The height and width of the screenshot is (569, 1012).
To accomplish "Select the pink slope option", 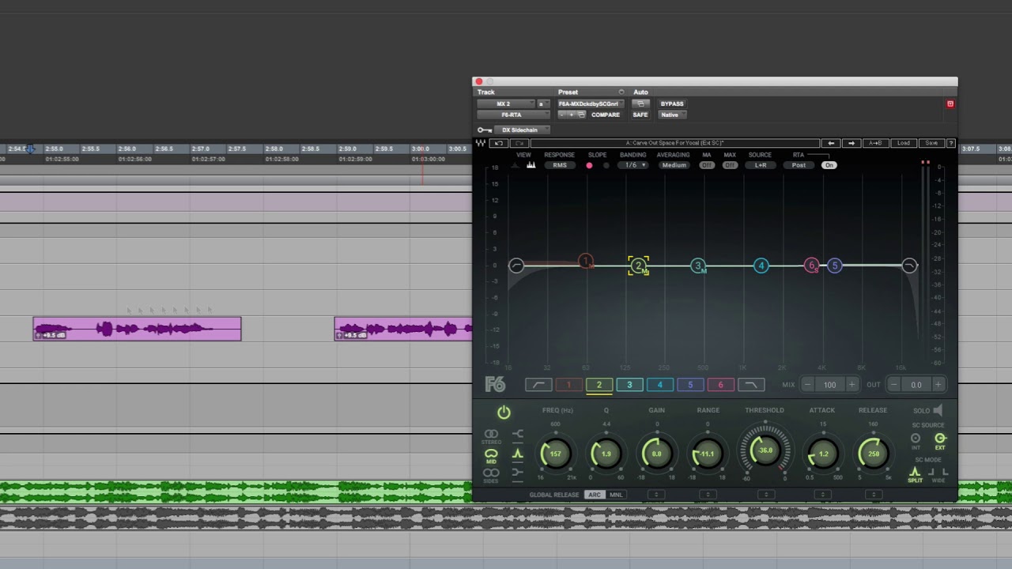I will tap(589, 165).
